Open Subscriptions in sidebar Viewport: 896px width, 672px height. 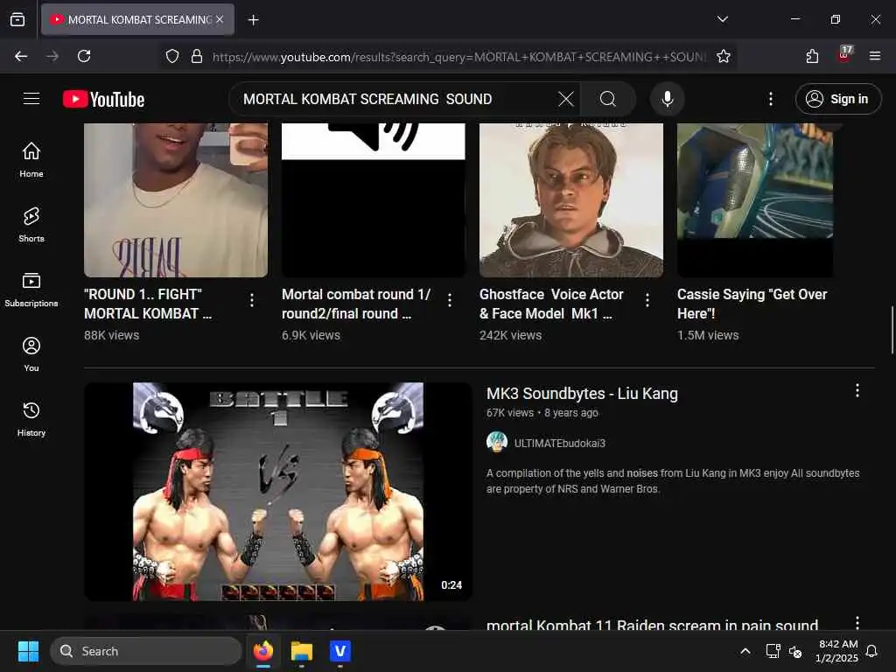31,290
